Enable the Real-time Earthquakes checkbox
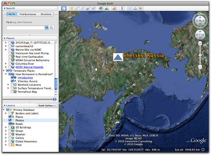Image resolution: width=211 pixels, height=155 pixels. point(10,57)
